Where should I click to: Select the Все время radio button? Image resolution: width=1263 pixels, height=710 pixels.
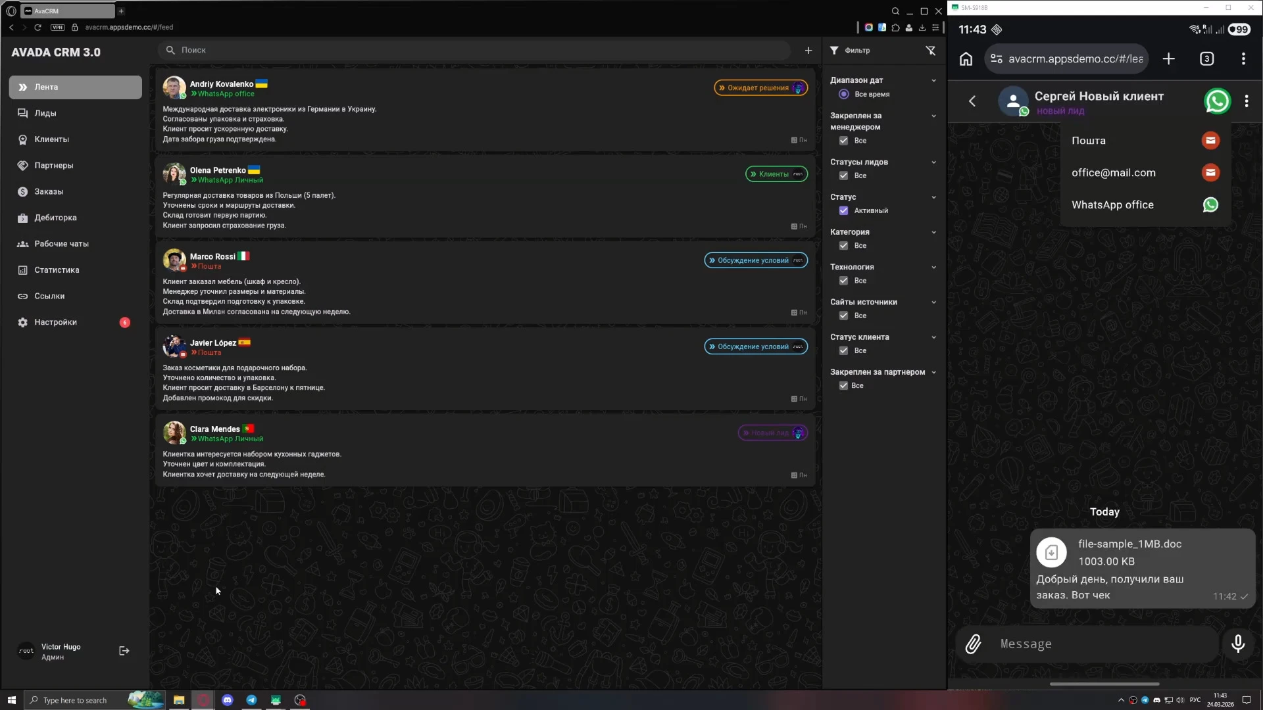tap(843, 95)
